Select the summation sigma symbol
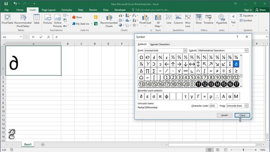This screenshot has height=152, width=270. [x=154, y=71]
